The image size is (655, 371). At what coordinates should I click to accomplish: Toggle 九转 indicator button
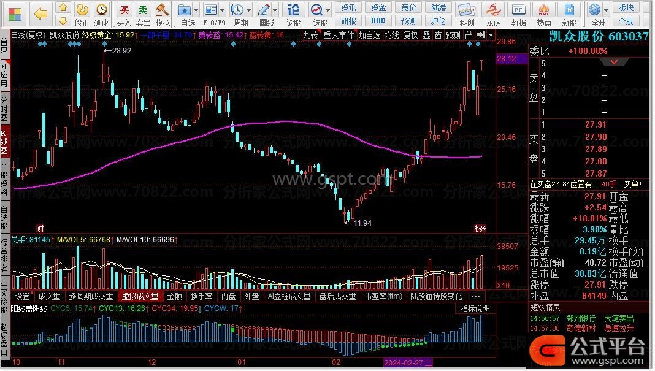pyautogui.click(x=310, y=35)
